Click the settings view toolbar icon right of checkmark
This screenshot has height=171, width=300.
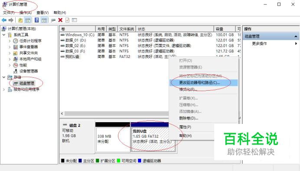click(x=75, y=20)
